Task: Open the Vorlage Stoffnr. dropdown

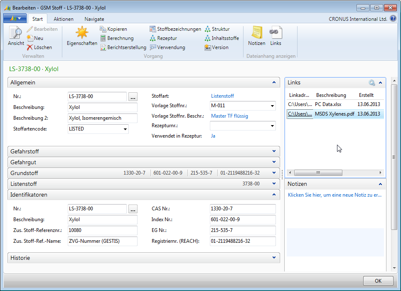Action: [272, 106]
